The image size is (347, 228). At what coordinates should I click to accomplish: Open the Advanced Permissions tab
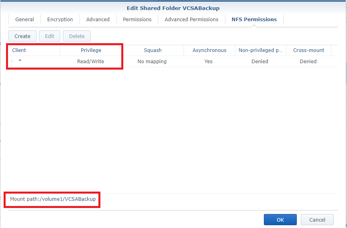pos(191,19)
